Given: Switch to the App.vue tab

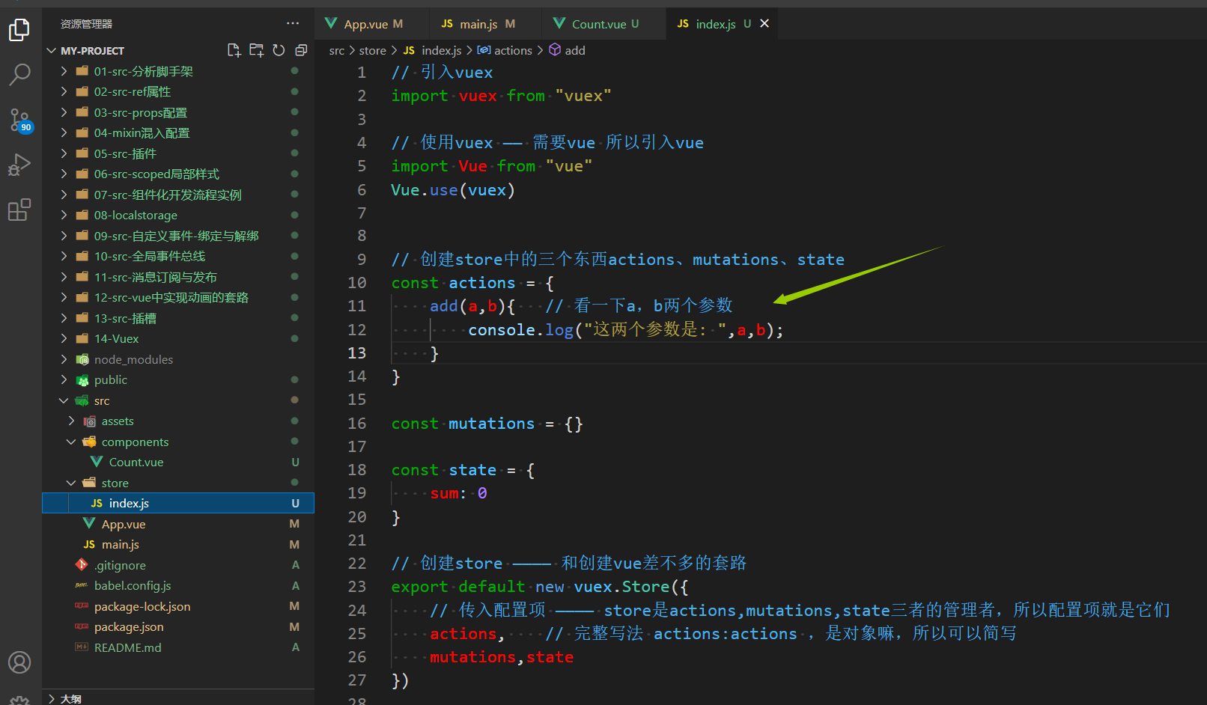Looking at the screenshot, I should coord(372,24).
